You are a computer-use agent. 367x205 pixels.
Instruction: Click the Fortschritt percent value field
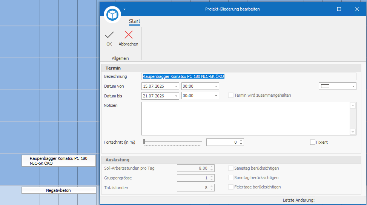click(x=223, y=142)
